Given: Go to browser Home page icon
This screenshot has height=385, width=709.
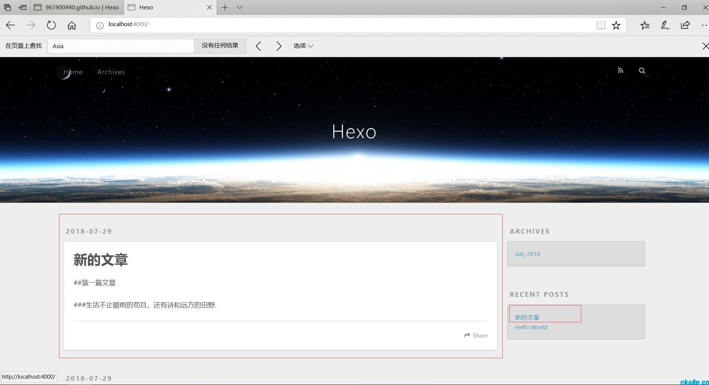Looking at the screenshot, I should pyautogui.click(x=72, y=25).
